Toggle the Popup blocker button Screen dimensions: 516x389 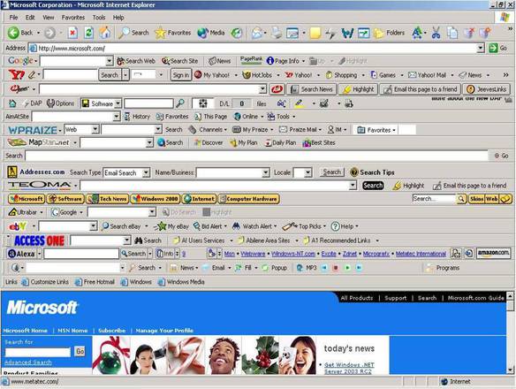coord(275,268)
